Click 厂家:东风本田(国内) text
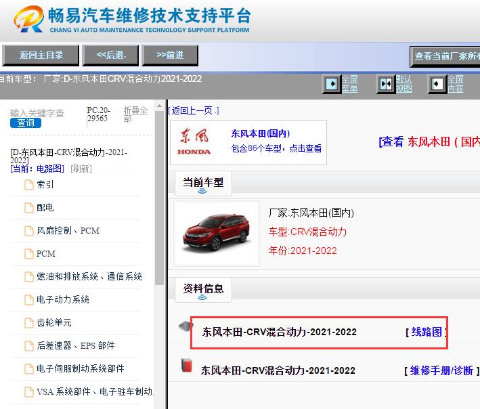The image size is (480, 409). [x=311, y=213]
